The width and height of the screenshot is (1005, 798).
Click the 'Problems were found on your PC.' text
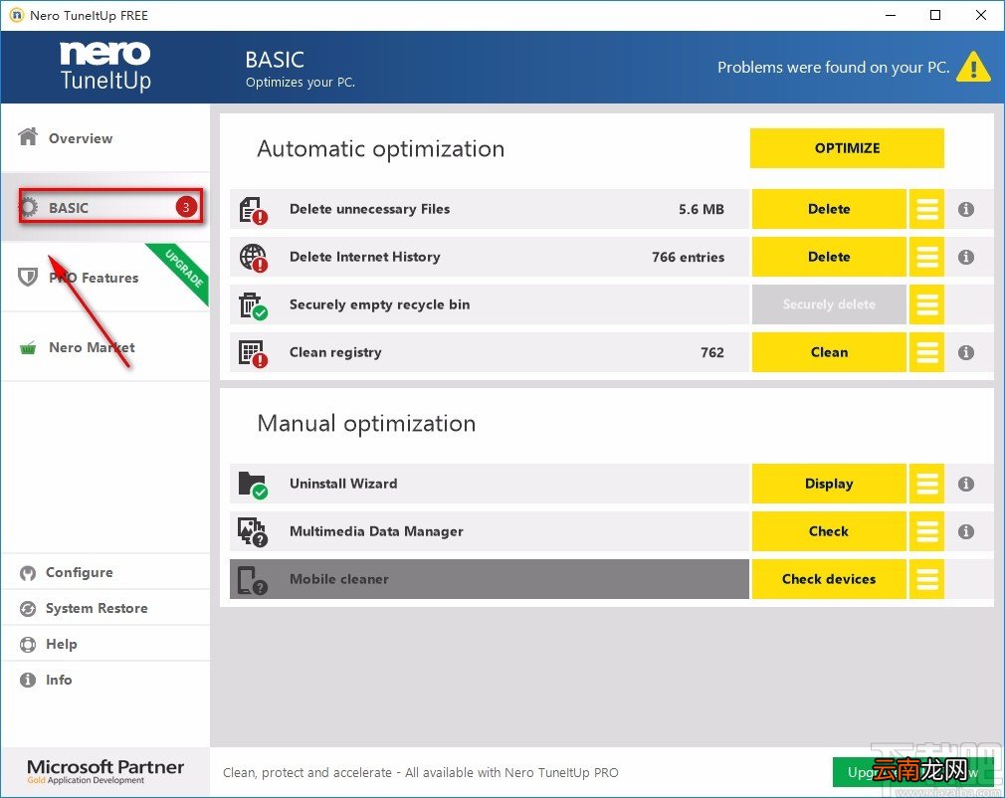833,68
